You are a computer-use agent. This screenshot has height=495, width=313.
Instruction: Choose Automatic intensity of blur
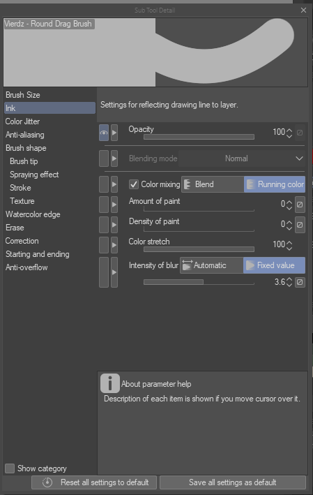click(x=211, y=265)
